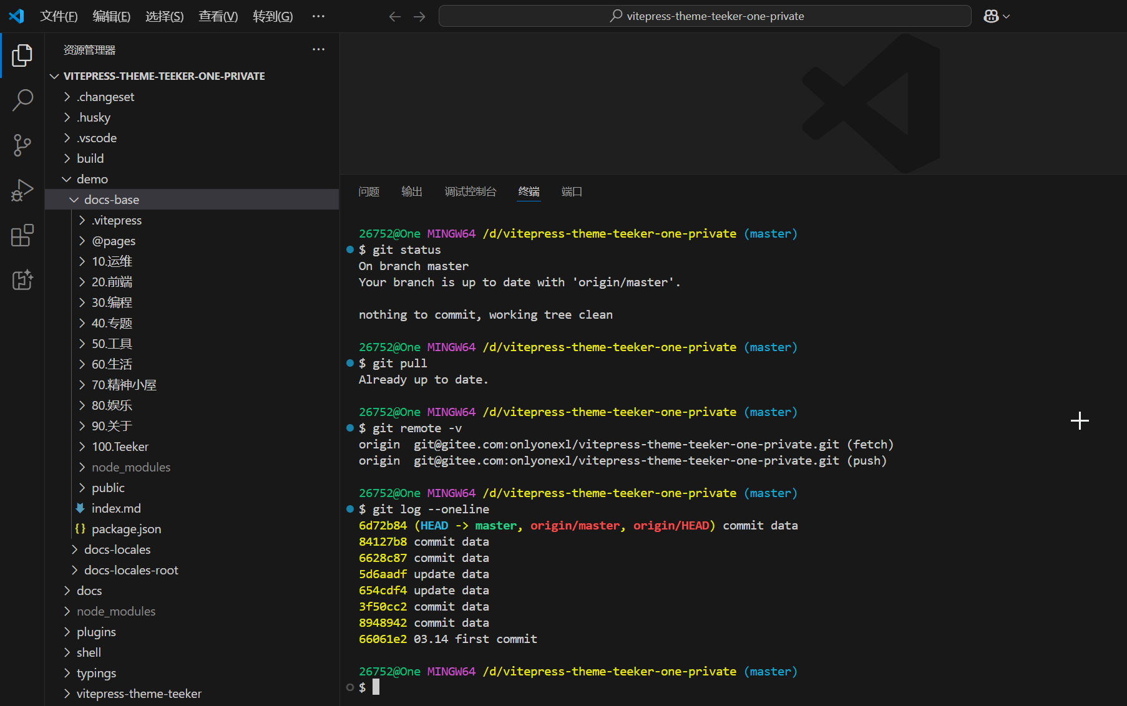Viewport: 1127px width, 706px height.
Task: Open the index.md file
Action: tap(192, 508)
